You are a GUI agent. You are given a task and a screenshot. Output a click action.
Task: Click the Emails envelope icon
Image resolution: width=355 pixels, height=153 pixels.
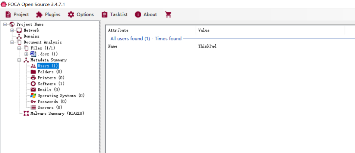33,89
